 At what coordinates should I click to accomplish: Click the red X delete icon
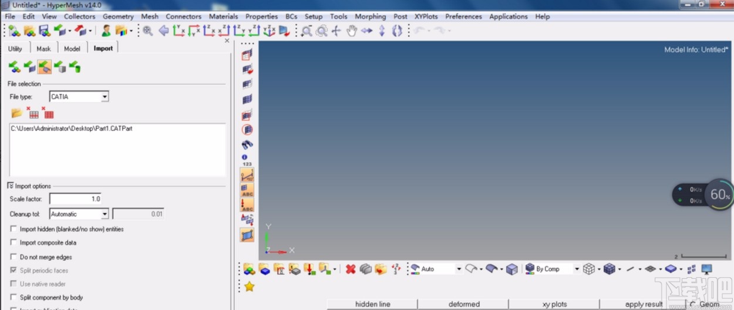tap(351, 269)
